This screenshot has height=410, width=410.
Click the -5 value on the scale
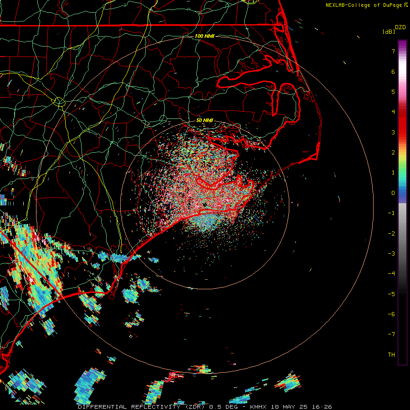[x=391, y=294]
